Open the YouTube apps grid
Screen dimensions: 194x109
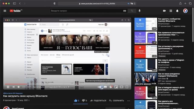[171, 11]
